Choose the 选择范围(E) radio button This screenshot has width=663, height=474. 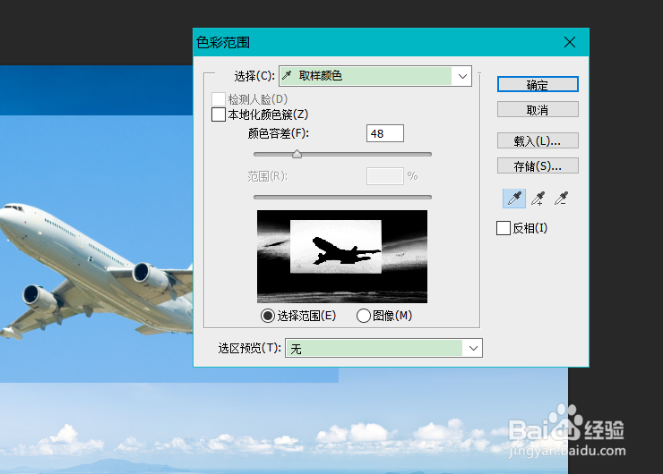268,316
